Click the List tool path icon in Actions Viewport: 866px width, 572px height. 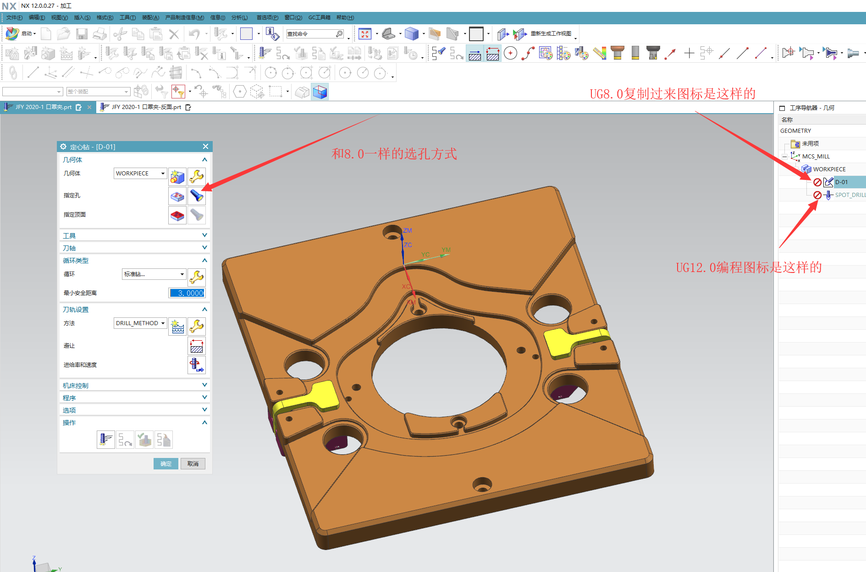[x=164, y=440]
